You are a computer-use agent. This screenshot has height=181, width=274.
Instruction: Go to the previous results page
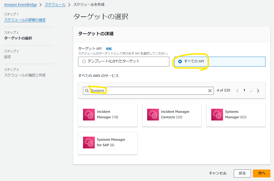pyautogui.click(x=237, y=91)
